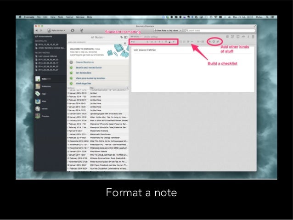Click the 'click to add tags' field
Viewport: 293px width, 220px height.
tap(151, 37)
